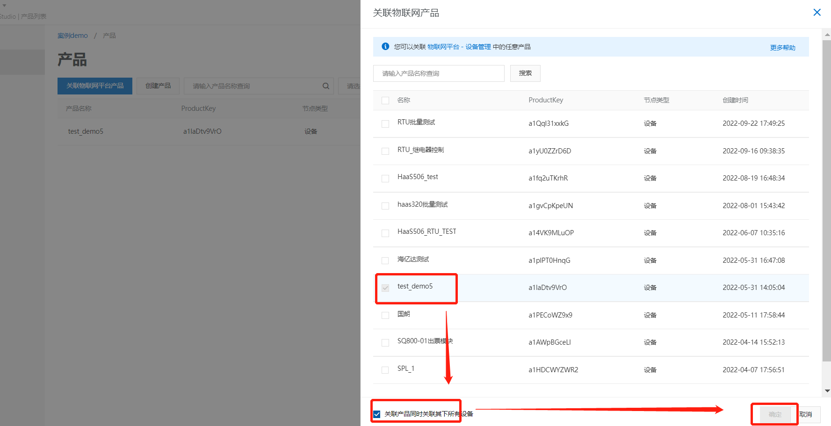Click the blue info icon in help banner
The height and width of the screenshot is (426, 831).
pyautogui.click(x=385, y=46)
